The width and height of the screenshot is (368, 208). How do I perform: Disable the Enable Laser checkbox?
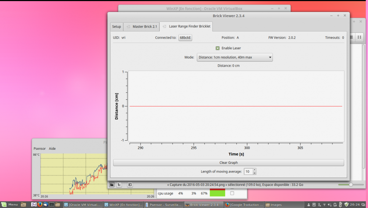click(217, 48)
